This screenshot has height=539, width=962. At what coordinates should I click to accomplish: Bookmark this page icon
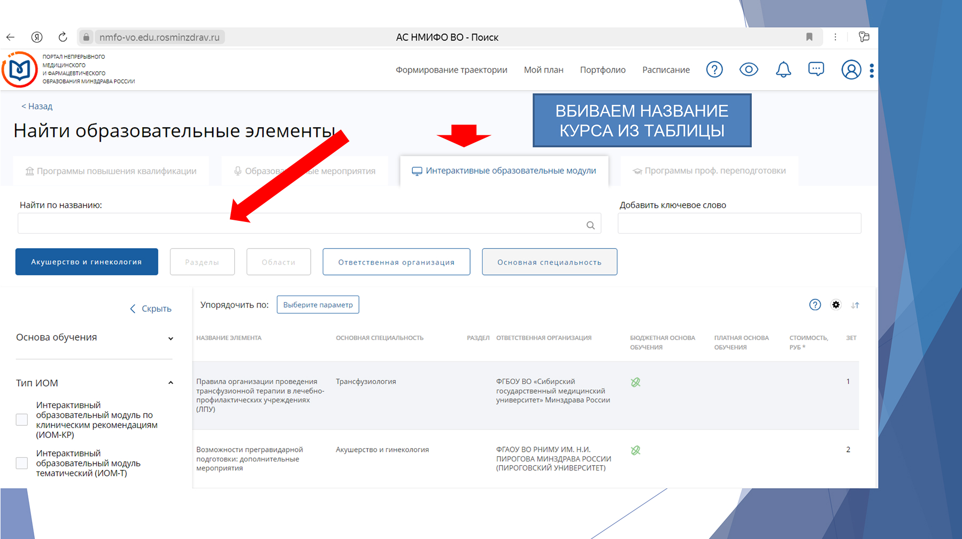[809, 37]
